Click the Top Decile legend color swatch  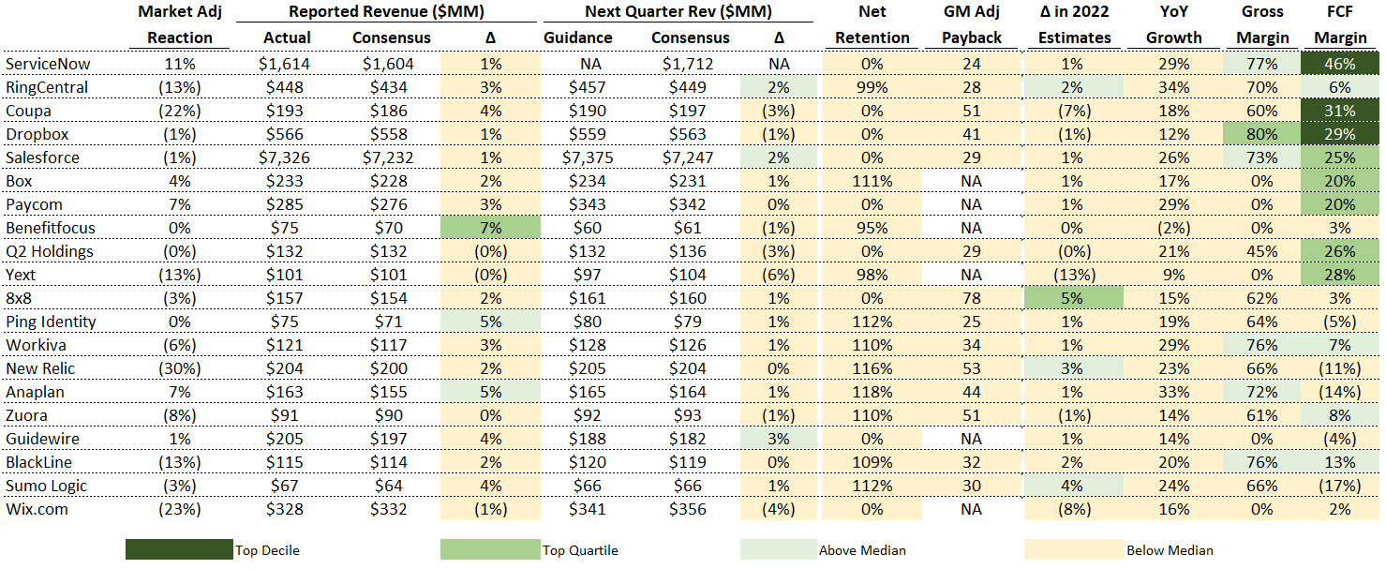[x=179, y=549]
